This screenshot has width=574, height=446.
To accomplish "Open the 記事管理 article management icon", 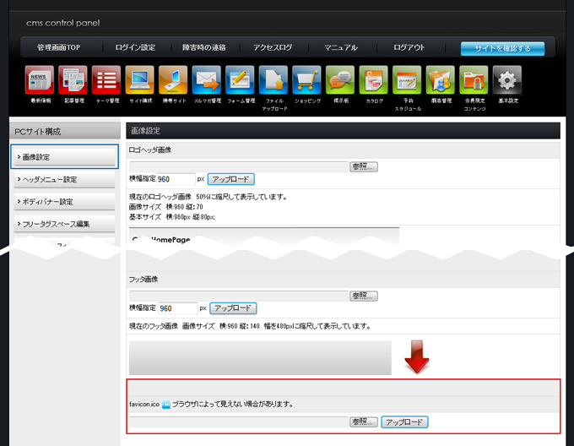I will click(74, 80).
